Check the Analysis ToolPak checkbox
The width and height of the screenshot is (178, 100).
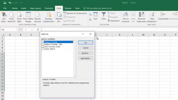coord(43,42)
